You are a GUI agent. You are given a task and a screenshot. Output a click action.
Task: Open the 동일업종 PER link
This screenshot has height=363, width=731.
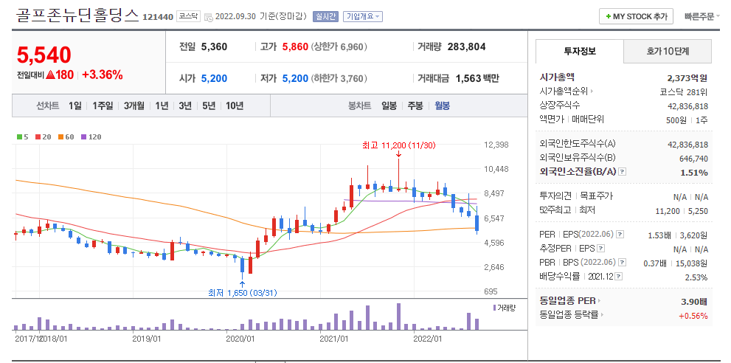(567, 301)
